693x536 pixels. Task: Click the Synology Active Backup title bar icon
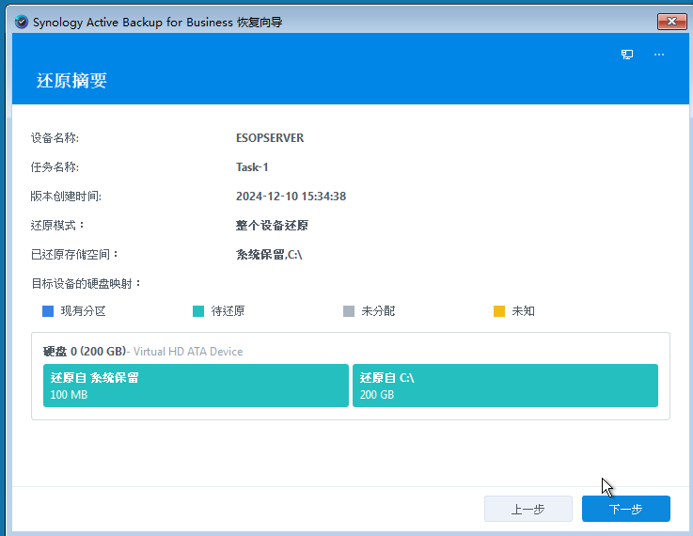point(21,22)
